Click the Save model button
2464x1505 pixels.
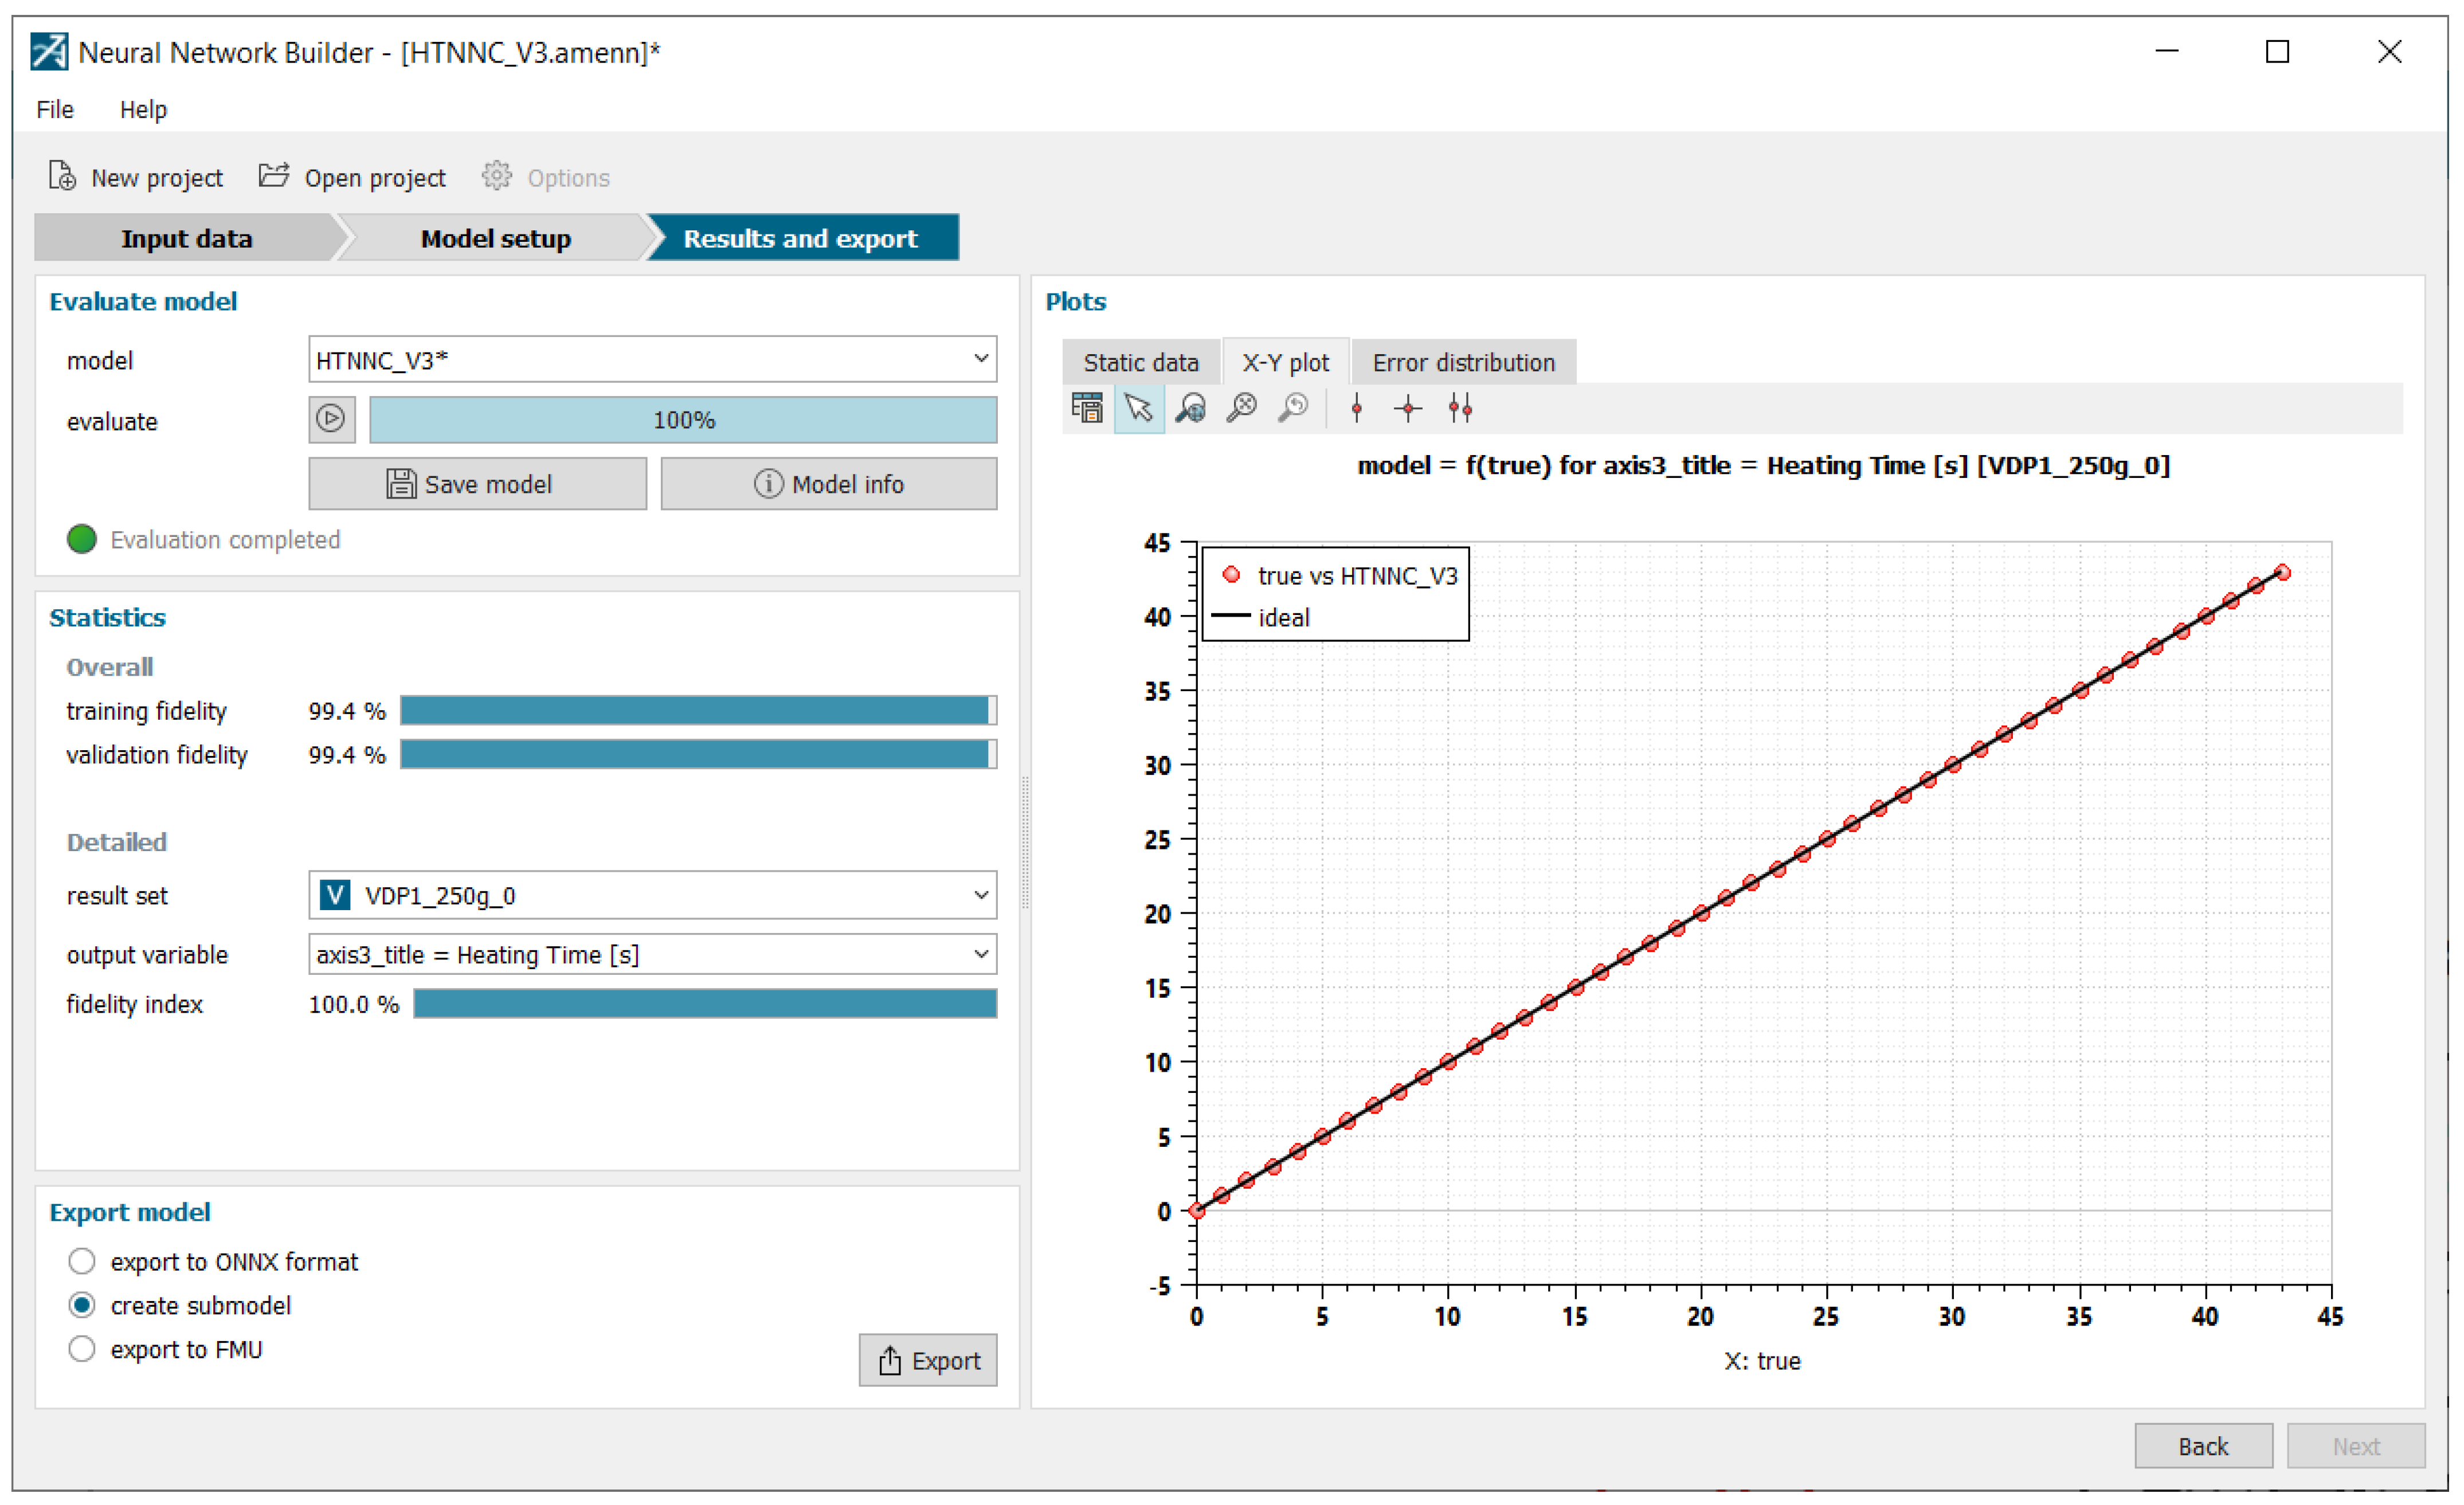(x=477, y=484)
